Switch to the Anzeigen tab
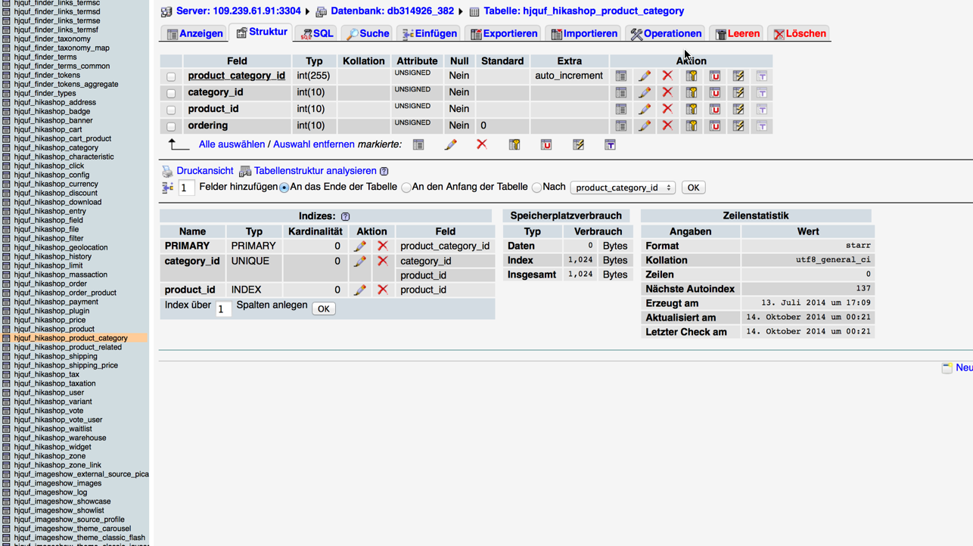This screenshot has height=546, width=973. 194,33
